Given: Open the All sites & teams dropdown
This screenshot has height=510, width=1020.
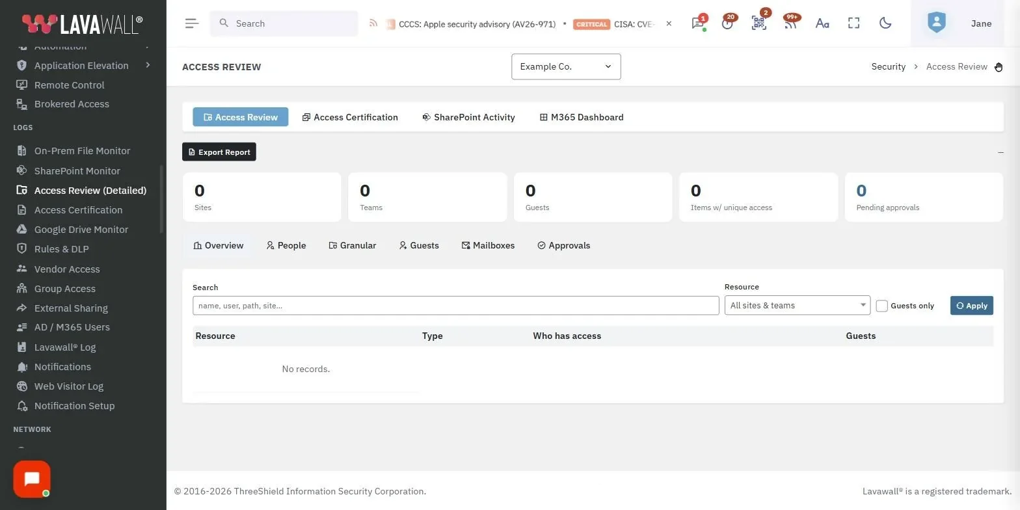Looking at the screenshot, I should [798, 305].
